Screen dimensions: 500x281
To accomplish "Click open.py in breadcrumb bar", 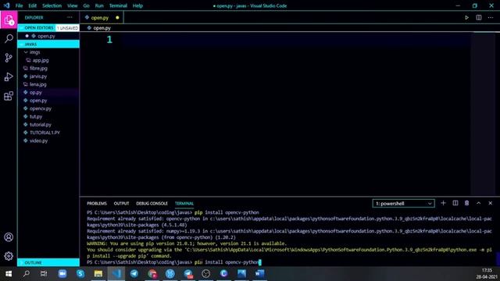I will (102, 28).
